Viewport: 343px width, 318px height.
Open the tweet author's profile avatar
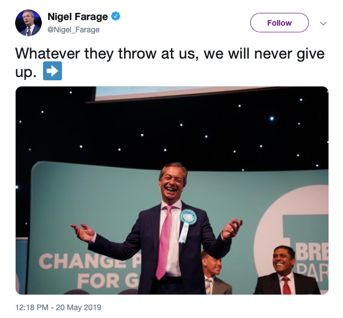tap(28, 23)
